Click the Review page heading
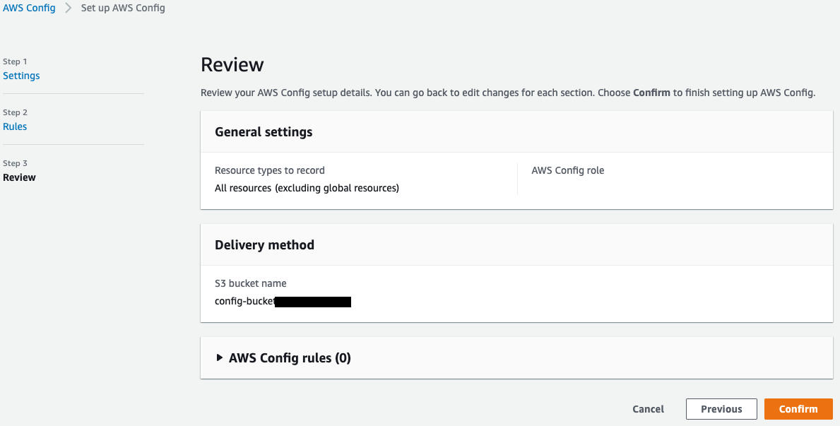The width and height of the screenshot is (840, 426). point(232,65)
